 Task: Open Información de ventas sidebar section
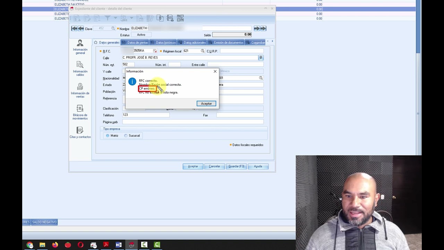[80, 91]
